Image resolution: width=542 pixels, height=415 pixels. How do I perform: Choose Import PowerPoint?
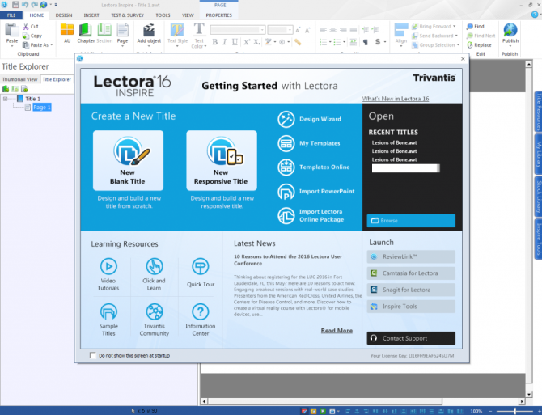316,192
